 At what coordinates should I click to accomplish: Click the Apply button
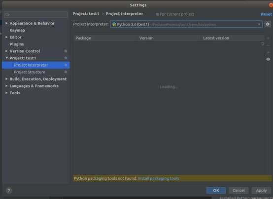(261, 191)
